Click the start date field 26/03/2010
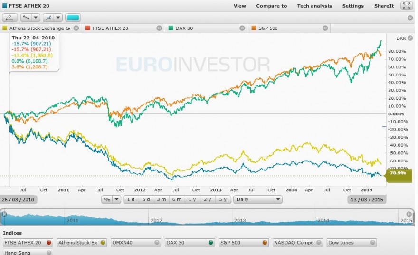 [18, 199]
